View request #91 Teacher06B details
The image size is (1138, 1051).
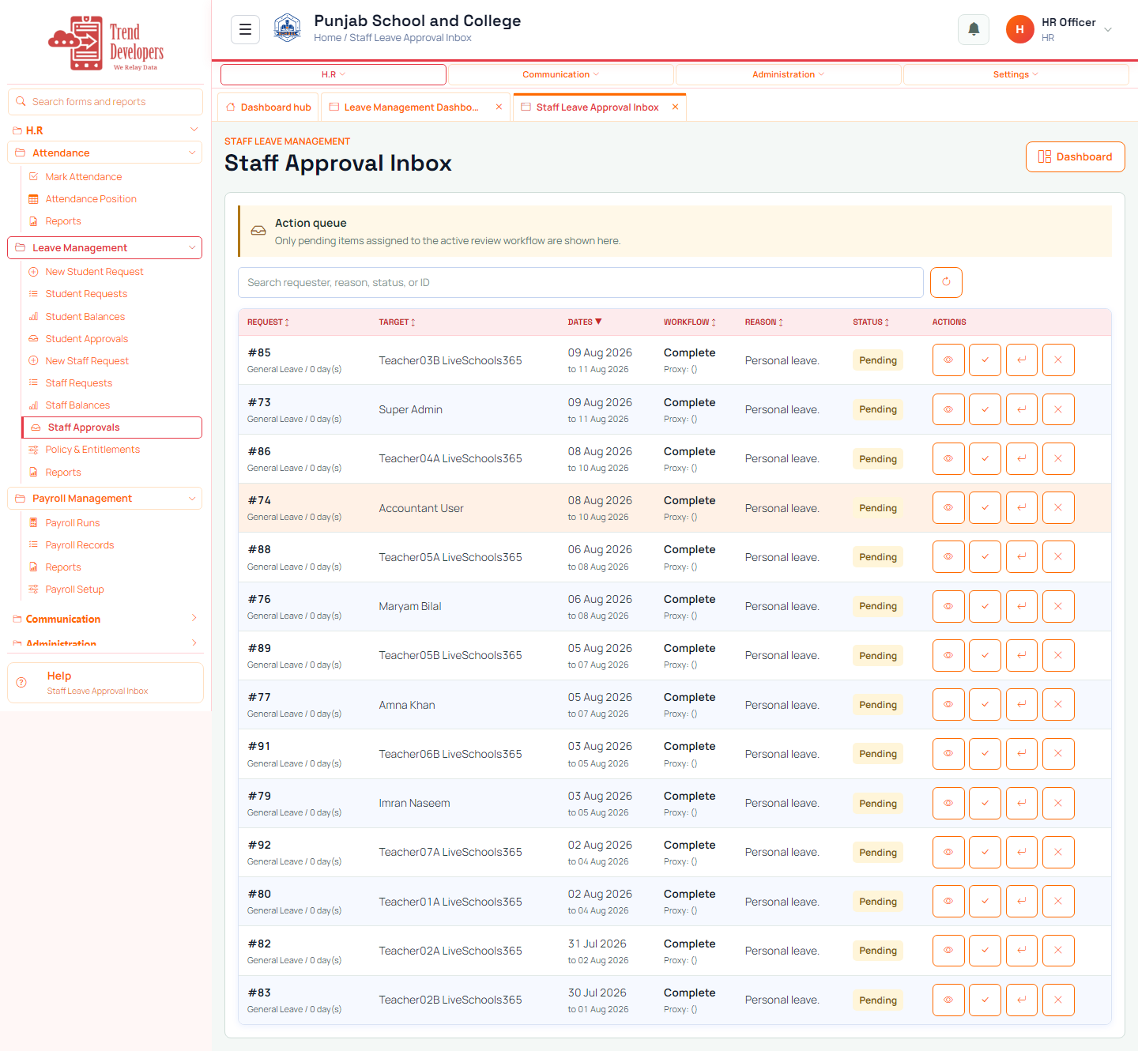tap(948, 754)
